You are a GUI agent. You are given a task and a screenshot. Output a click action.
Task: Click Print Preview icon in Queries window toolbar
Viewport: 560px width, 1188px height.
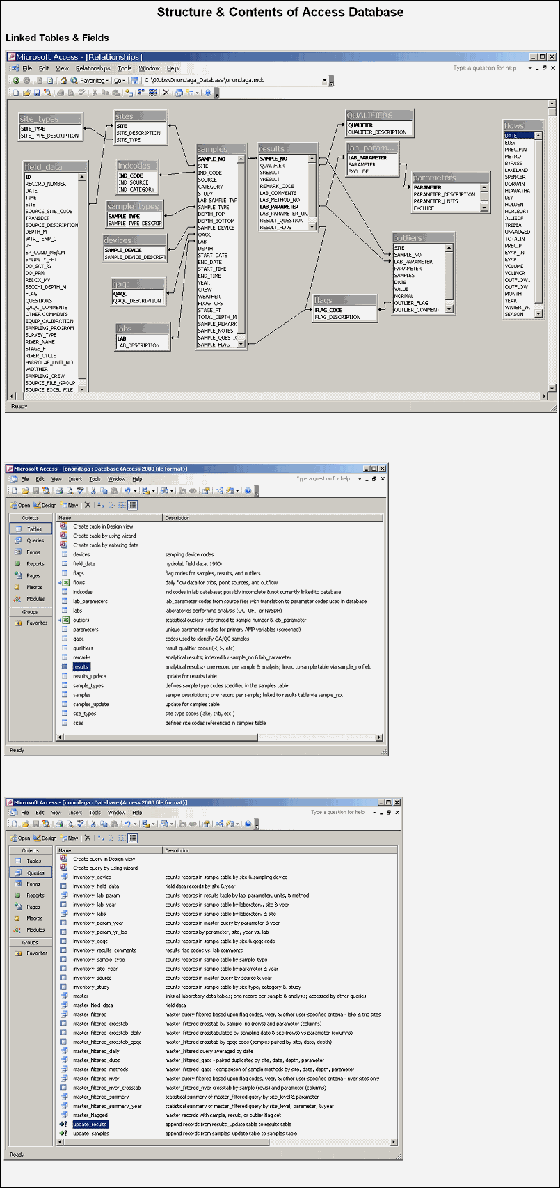coord(70,823)
